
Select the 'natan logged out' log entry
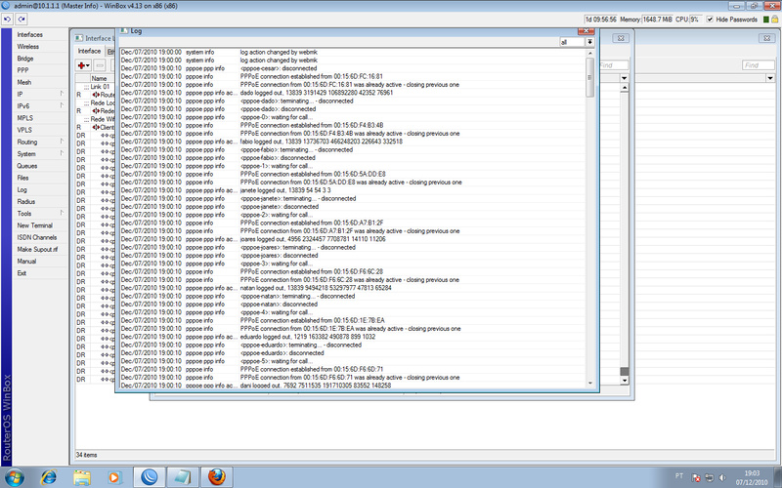pos(353,288)
